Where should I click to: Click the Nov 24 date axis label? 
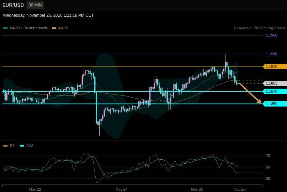point(122,189)
